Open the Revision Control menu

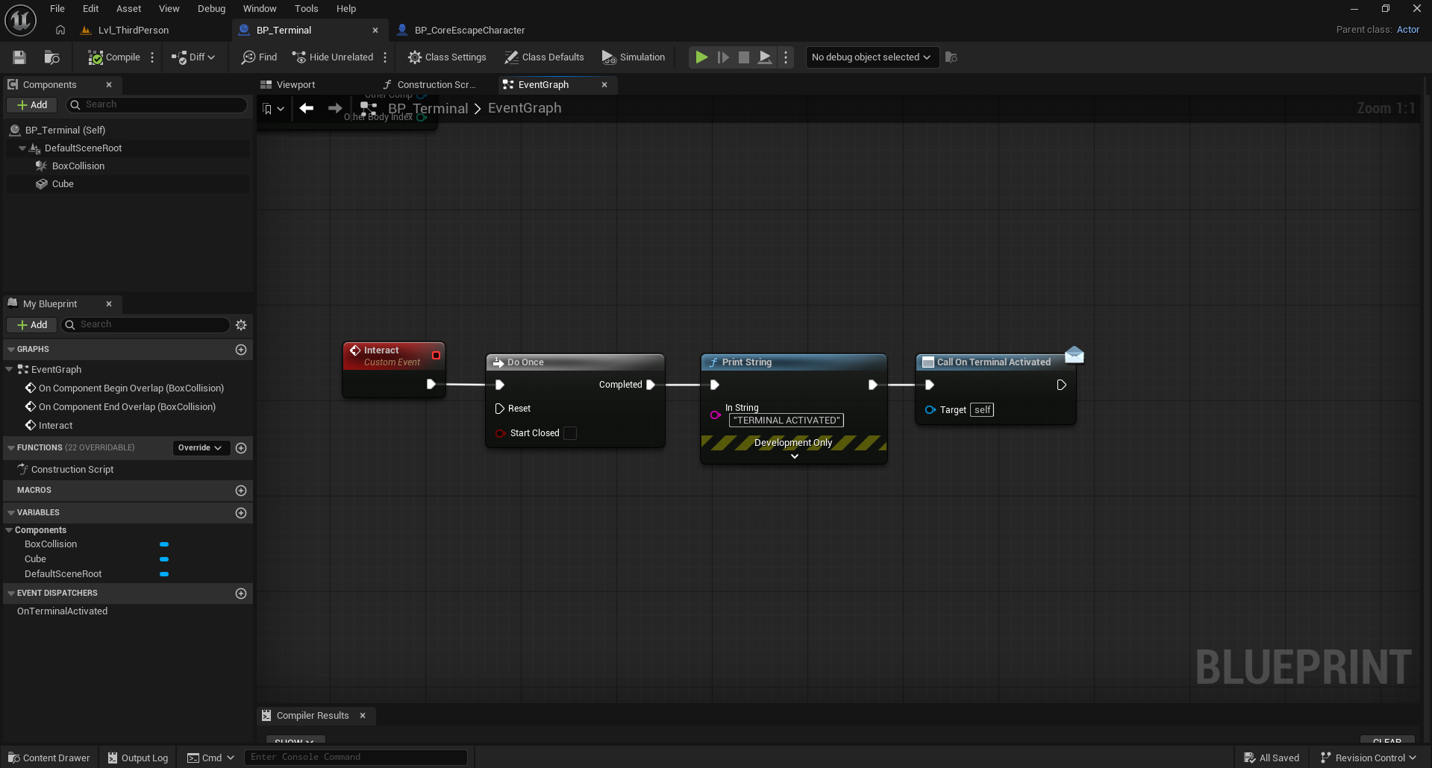[x=1369, y=758]
